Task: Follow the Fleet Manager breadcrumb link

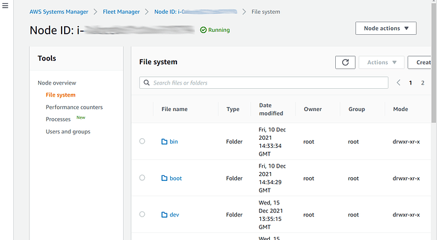Action: [121, 11]
